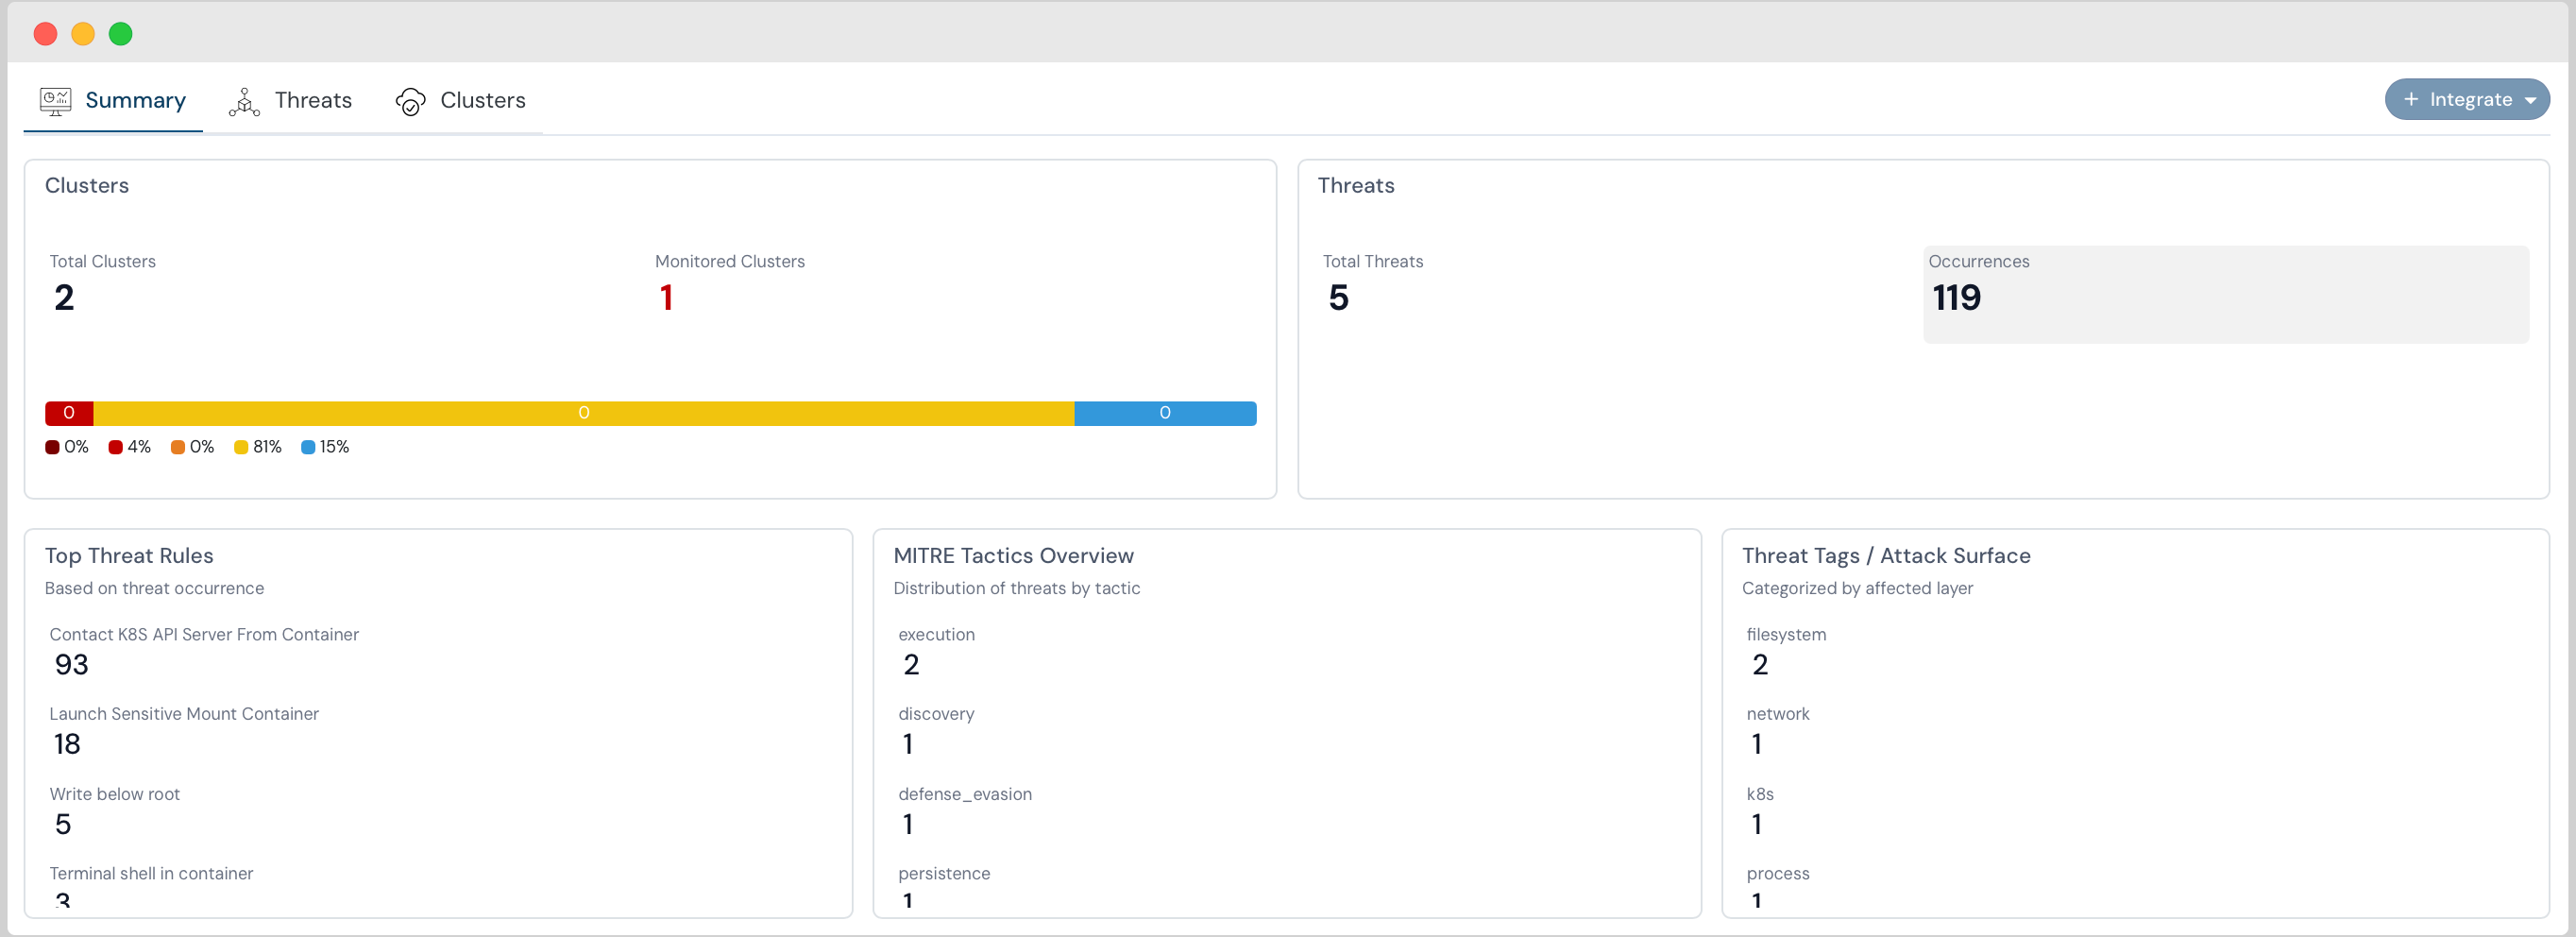Select the defense_evasion tactic entry
This screenshot has width=2576, height=937.
pyautogui.click(x=964, y=794)
